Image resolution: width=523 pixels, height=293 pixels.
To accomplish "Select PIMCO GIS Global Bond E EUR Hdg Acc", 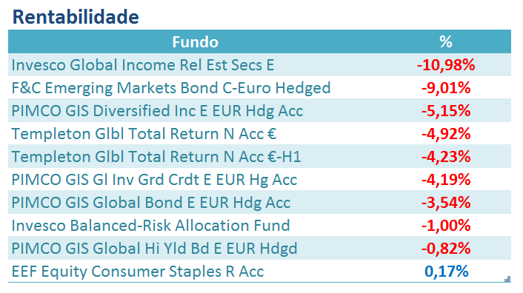I will [x=151, y=203].
